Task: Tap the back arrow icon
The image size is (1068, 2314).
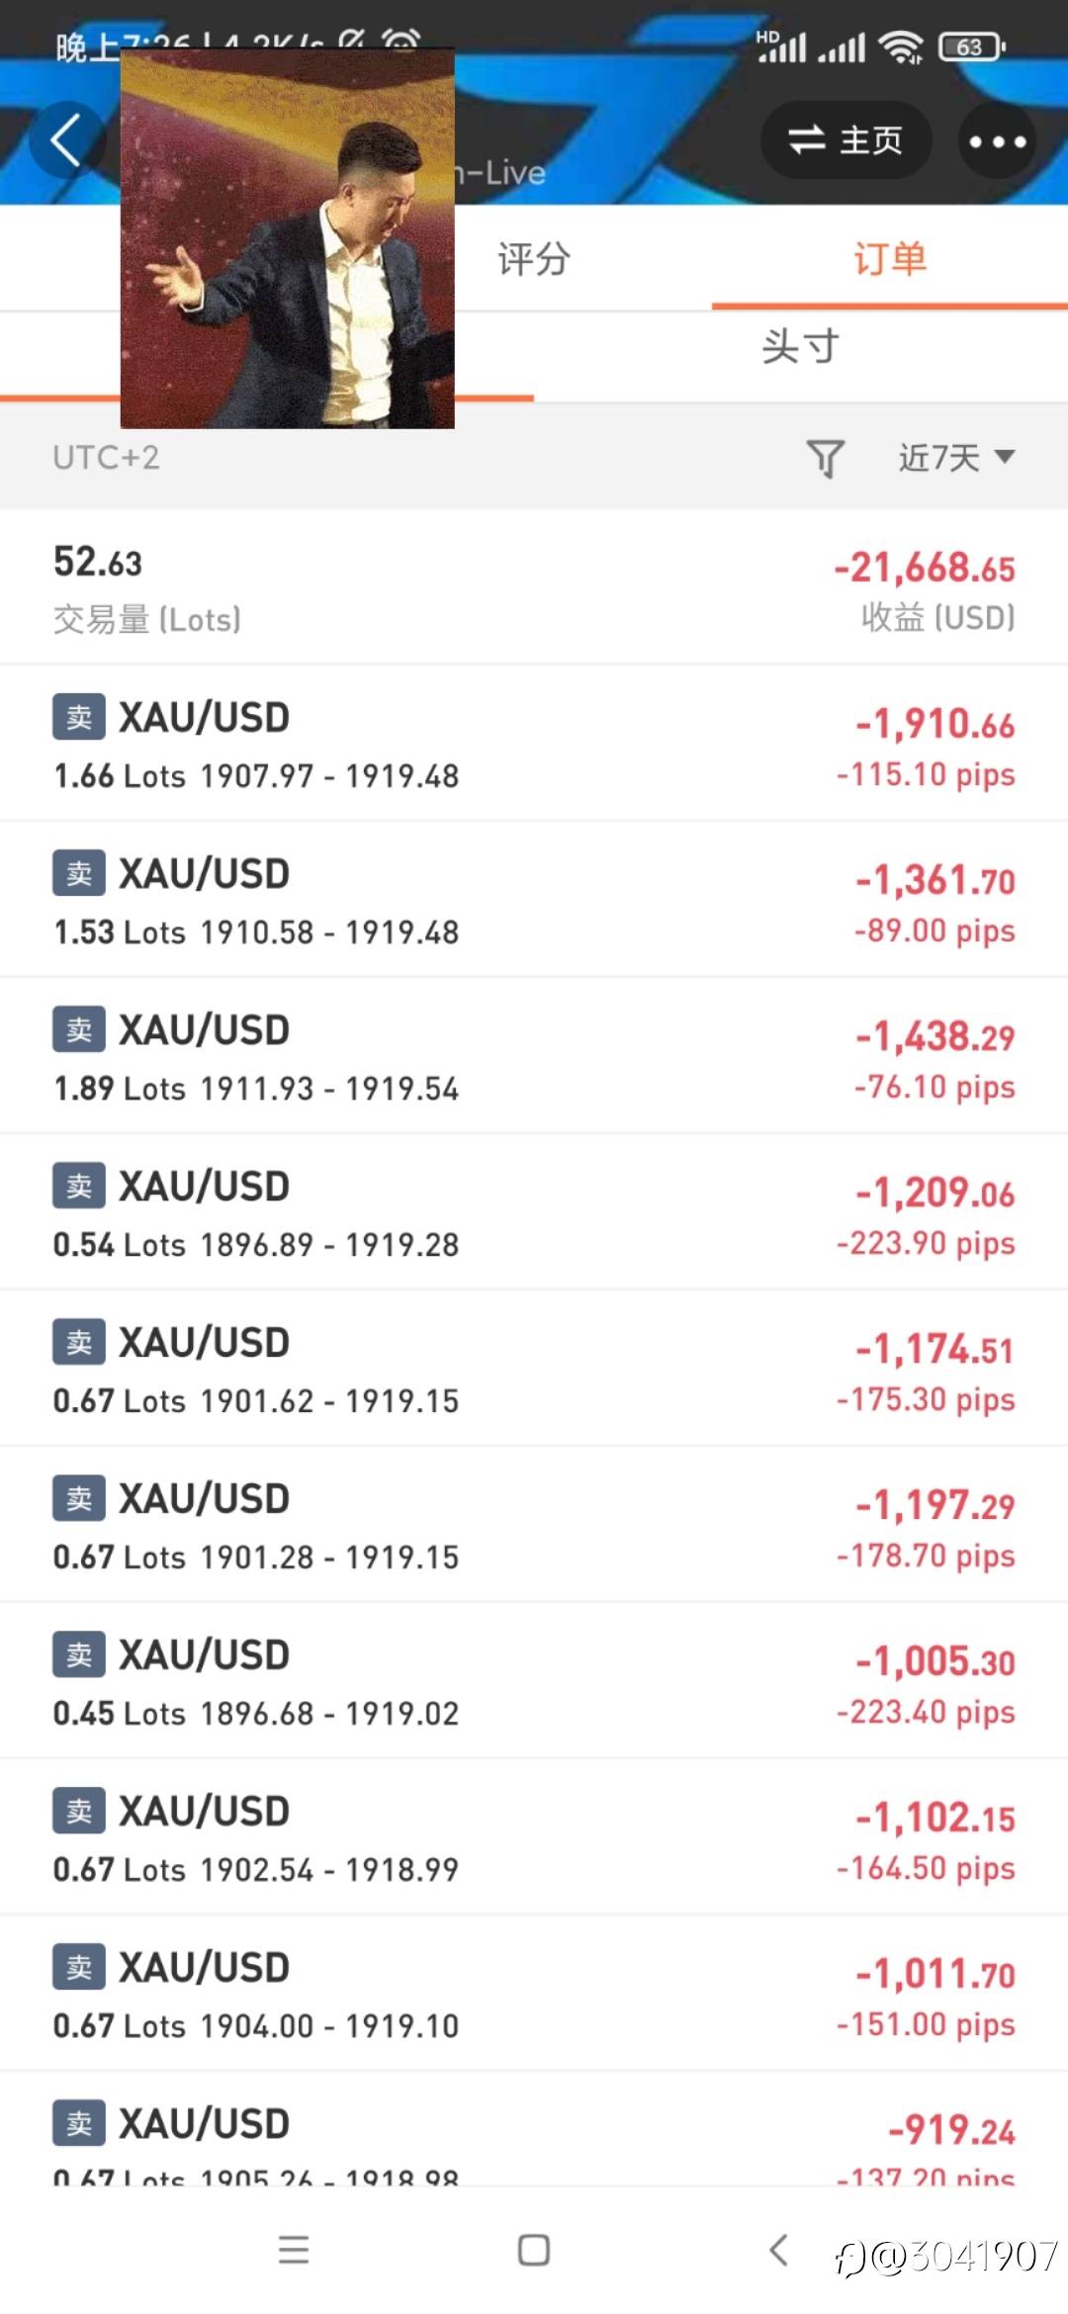Action: point(66,140)
